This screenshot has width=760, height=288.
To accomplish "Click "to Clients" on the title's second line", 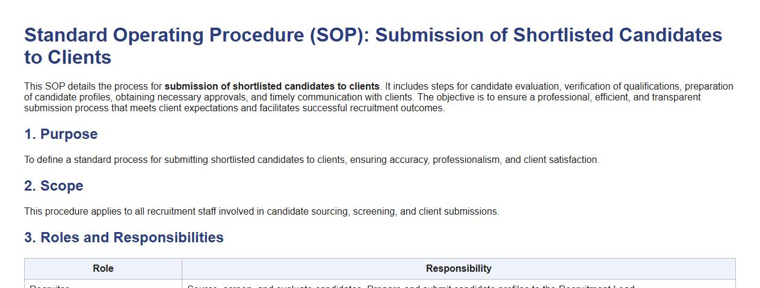I will tap(67, 58).
